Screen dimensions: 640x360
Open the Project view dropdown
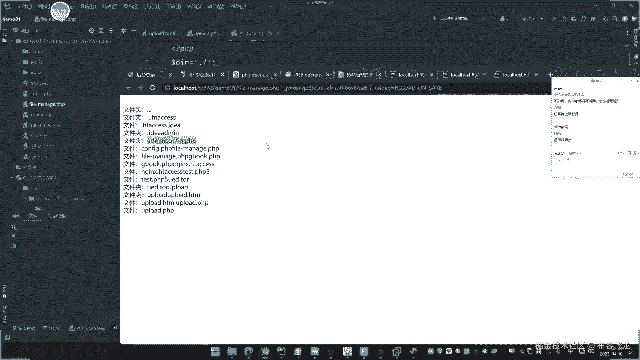click(x=37, y=31)
